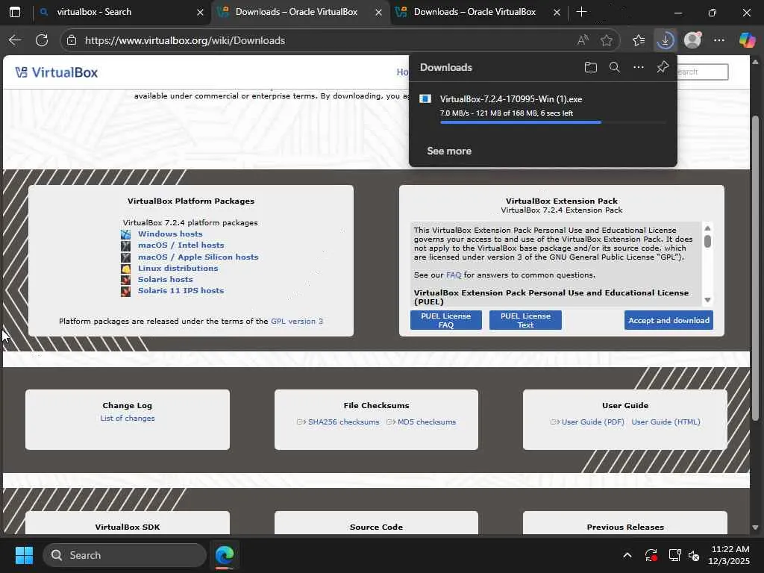This screenshot has width=764, height=573.
Task: Open the network tray icon
Action: [674, 555]
